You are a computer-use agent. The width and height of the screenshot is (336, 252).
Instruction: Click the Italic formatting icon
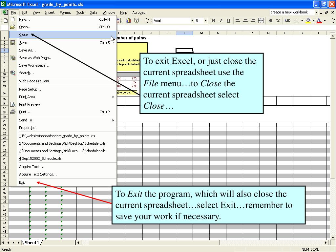(221, 21)
